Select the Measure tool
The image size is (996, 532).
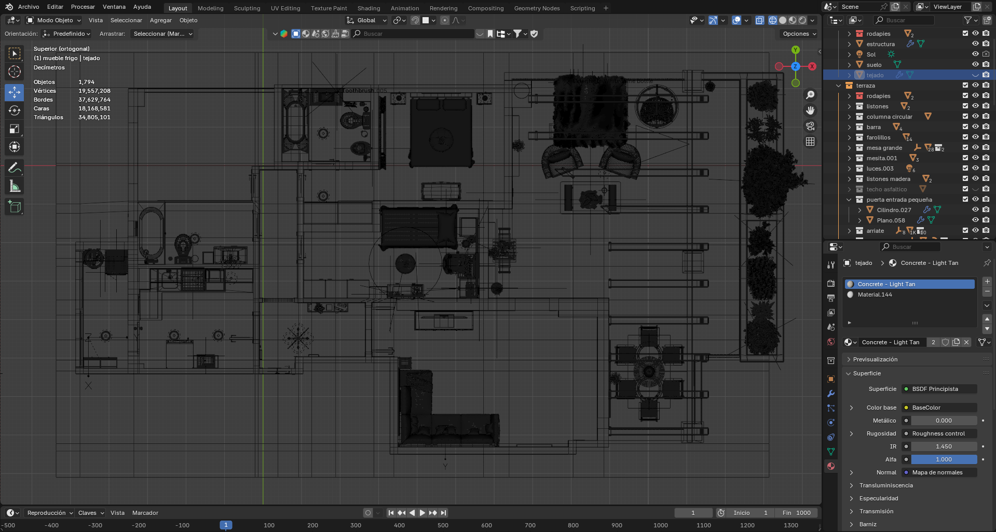click(15, 187)
